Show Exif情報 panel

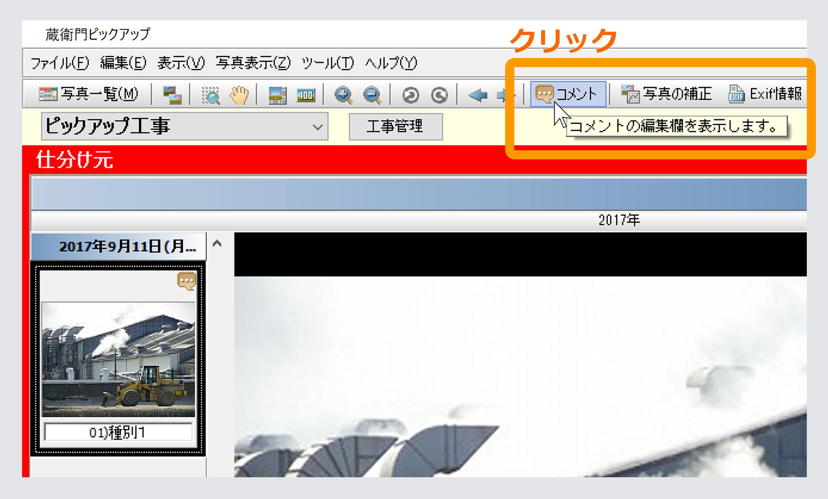(x=765, y=94)
